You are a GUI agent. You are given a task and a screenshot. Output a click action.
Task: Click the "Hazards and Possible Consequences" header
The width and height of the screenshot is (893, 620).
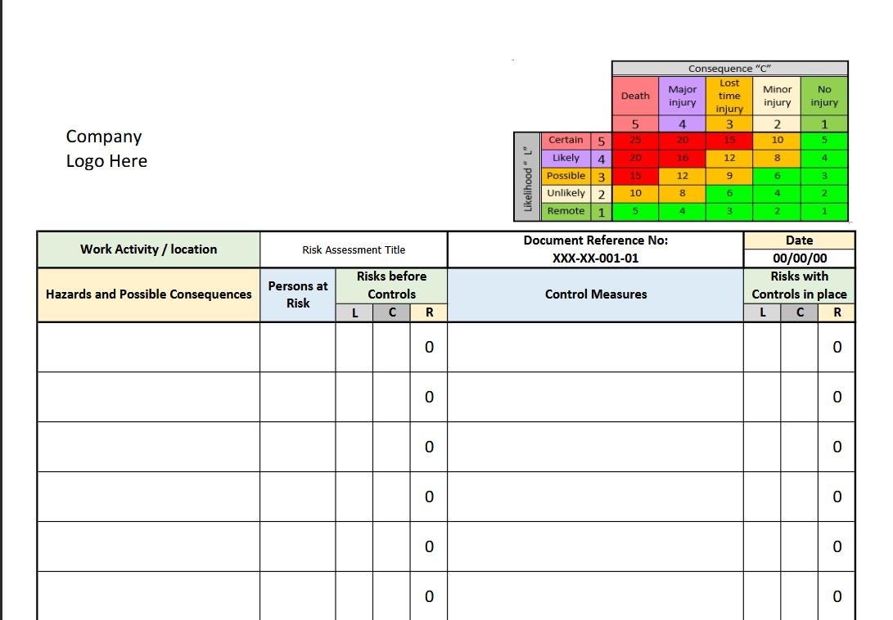pos(148,294)
